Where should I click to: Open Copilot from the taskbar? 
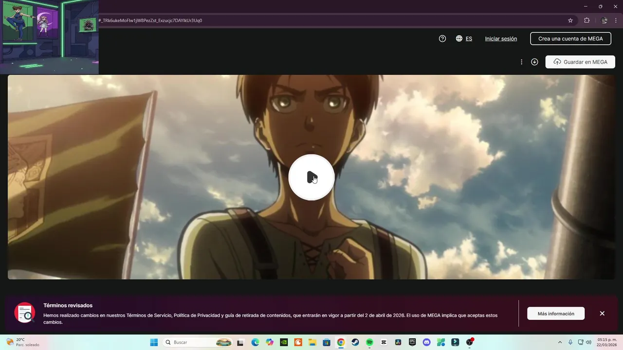[270, 342]
